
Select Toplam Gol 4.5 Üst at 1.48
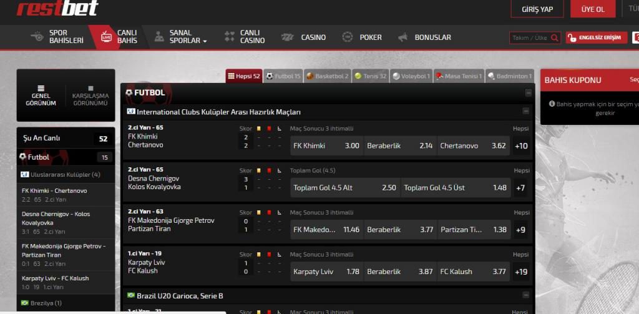click(456, 187)
